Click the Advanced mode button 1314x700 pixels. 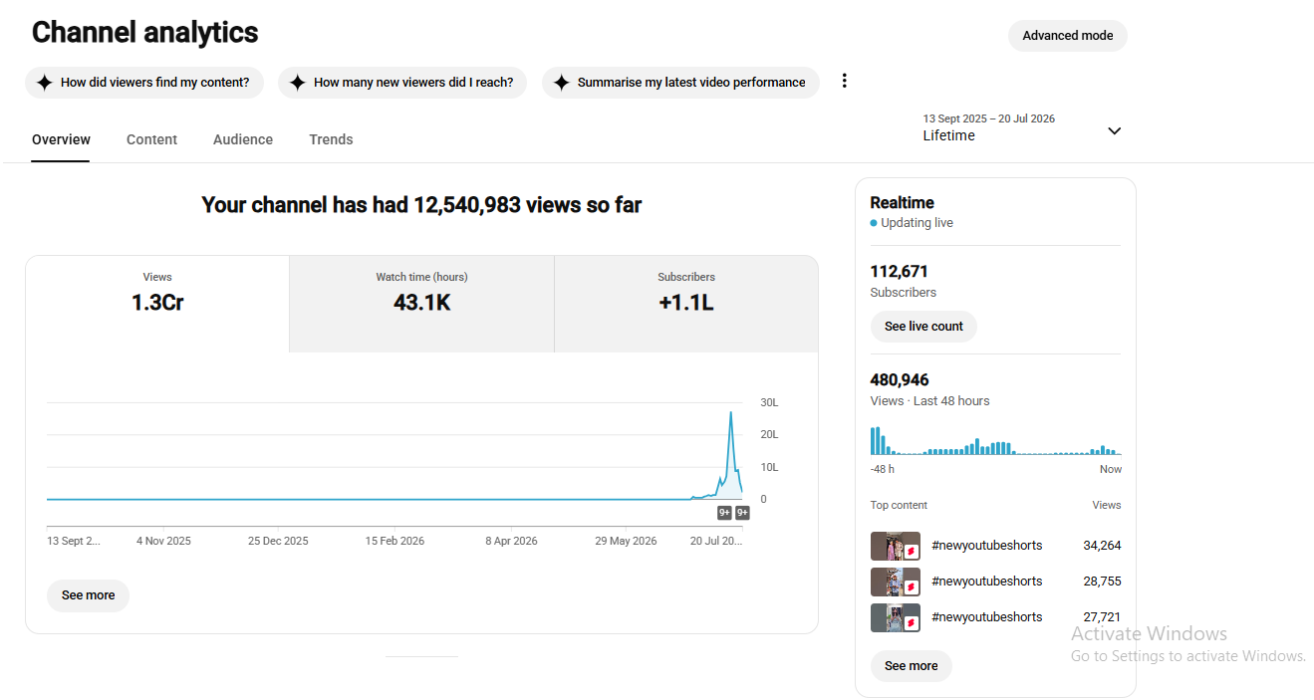pyautogui.click(x=1068, y=36)
